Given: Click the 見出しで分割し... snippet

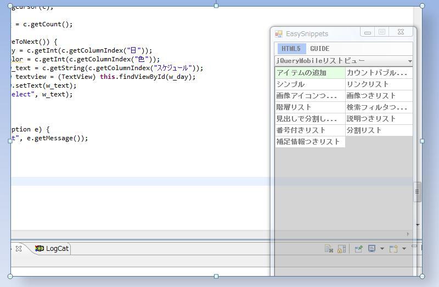Looking at the screenshot, I should coord(310,119).
